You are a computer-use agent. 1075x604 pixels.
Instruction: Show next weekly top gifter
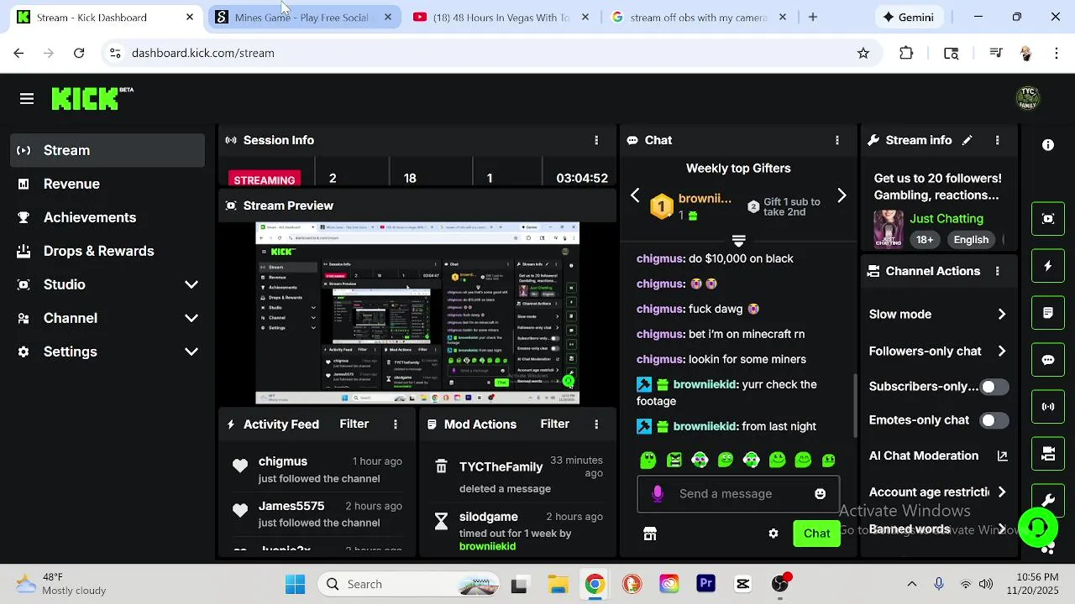click(842, 195)
